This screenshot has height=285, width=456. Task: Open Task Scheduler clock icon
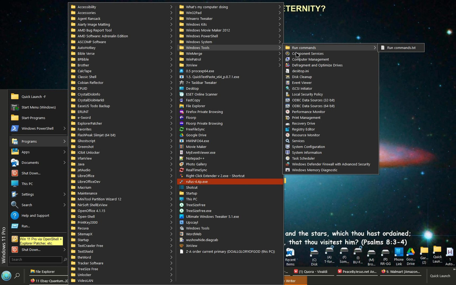coord(288,158)
